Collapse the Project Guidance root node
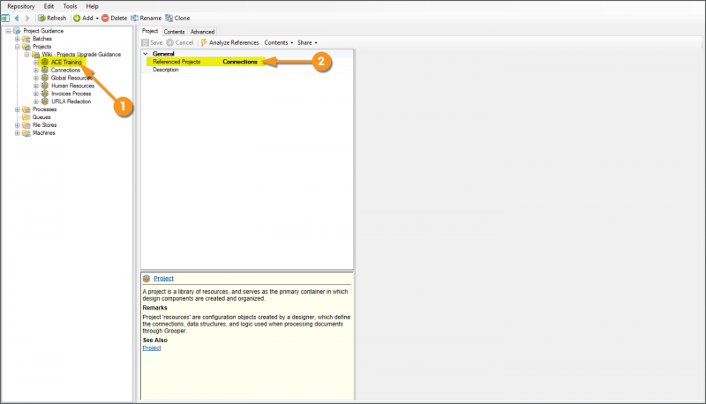Viewport: 706px width, 404px height. pos(8,31)
